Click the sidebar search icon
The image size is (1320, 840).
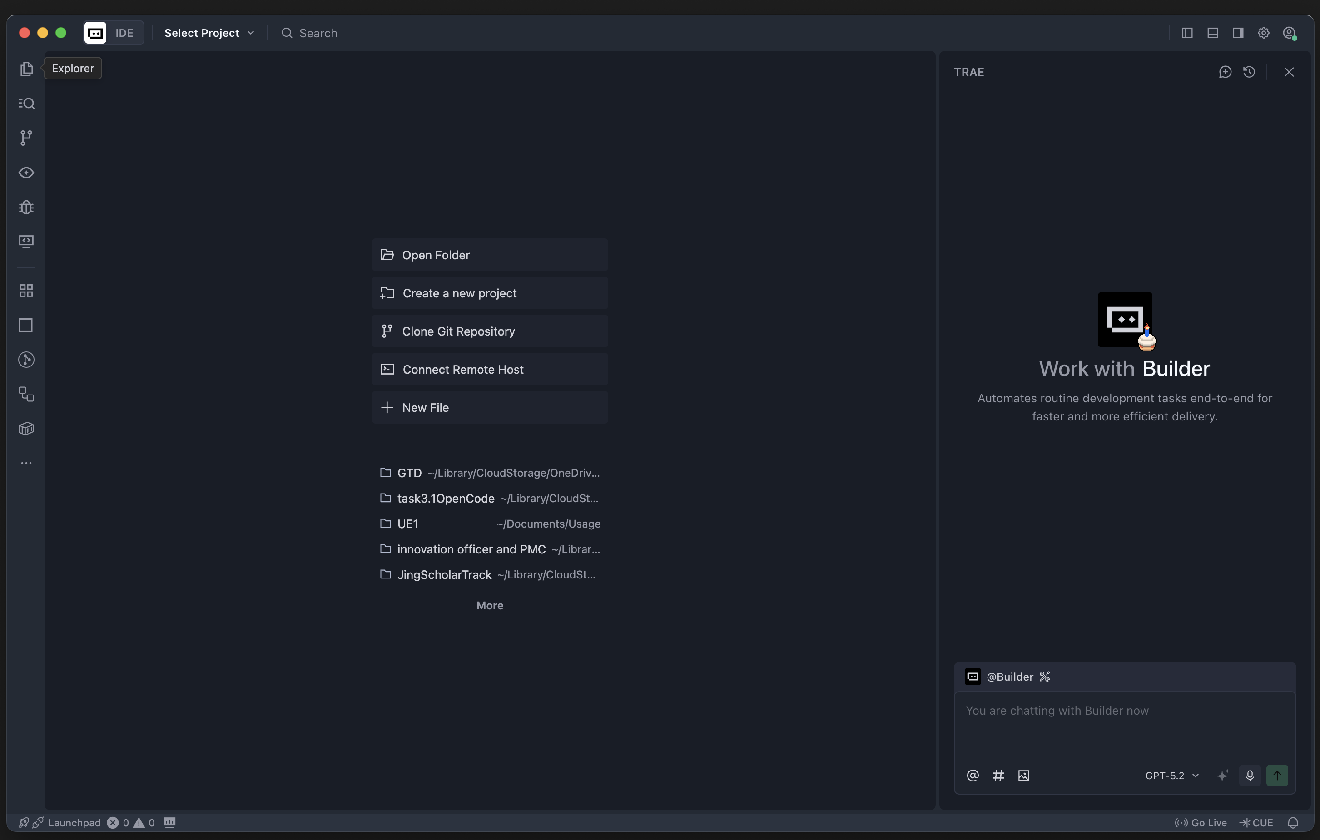tap(26, 104)
